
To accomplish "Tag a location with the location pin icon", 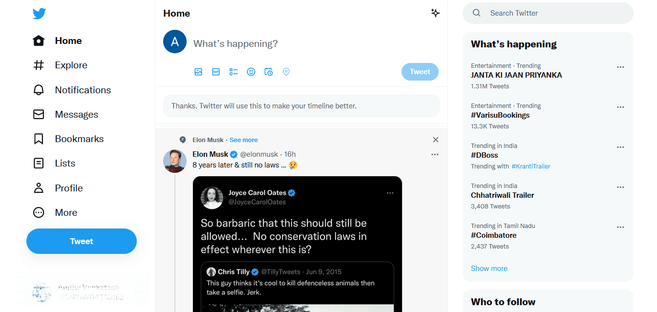I will click(286, 72).
